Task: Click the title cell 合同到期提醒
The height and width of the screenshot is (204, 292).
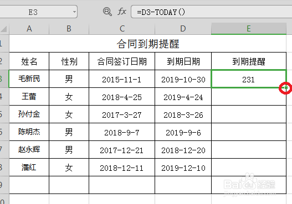Action: click(x=148, y=44)
